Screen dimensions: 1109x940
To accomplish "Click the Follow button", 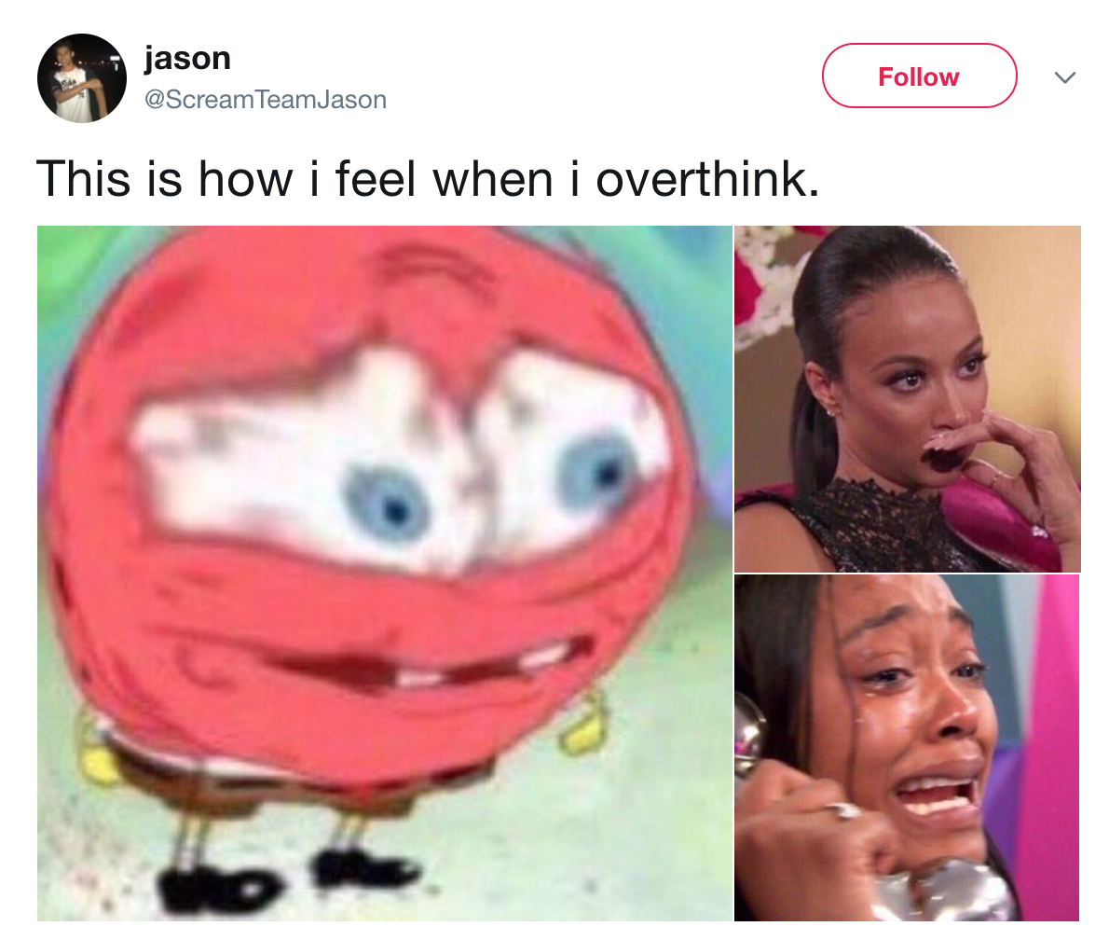I will (x=919, y=76).
